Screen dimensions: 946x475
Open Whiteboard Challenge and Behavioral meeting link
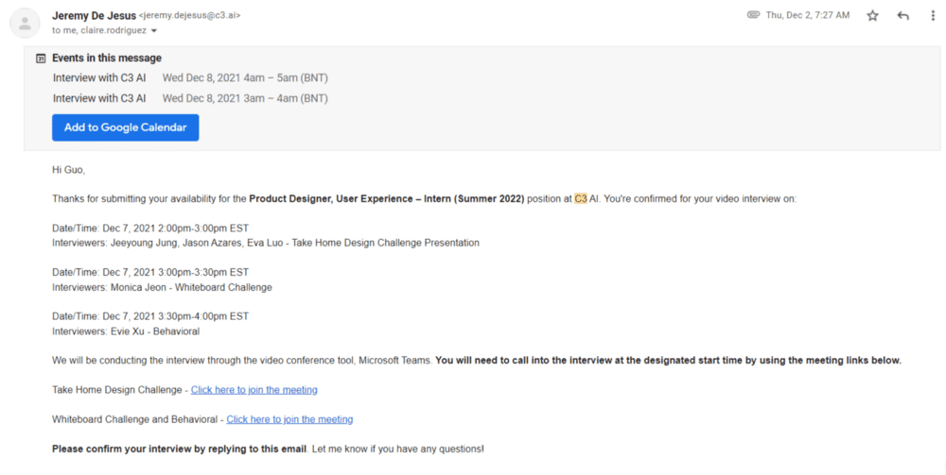[x=289, y=419]
